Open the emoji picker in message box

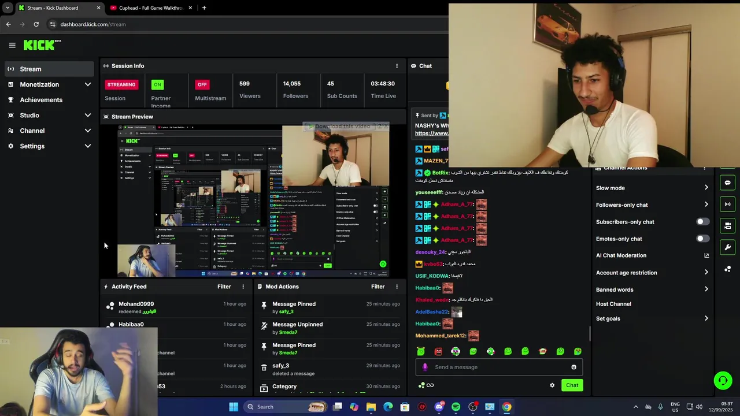coord(573,367)
